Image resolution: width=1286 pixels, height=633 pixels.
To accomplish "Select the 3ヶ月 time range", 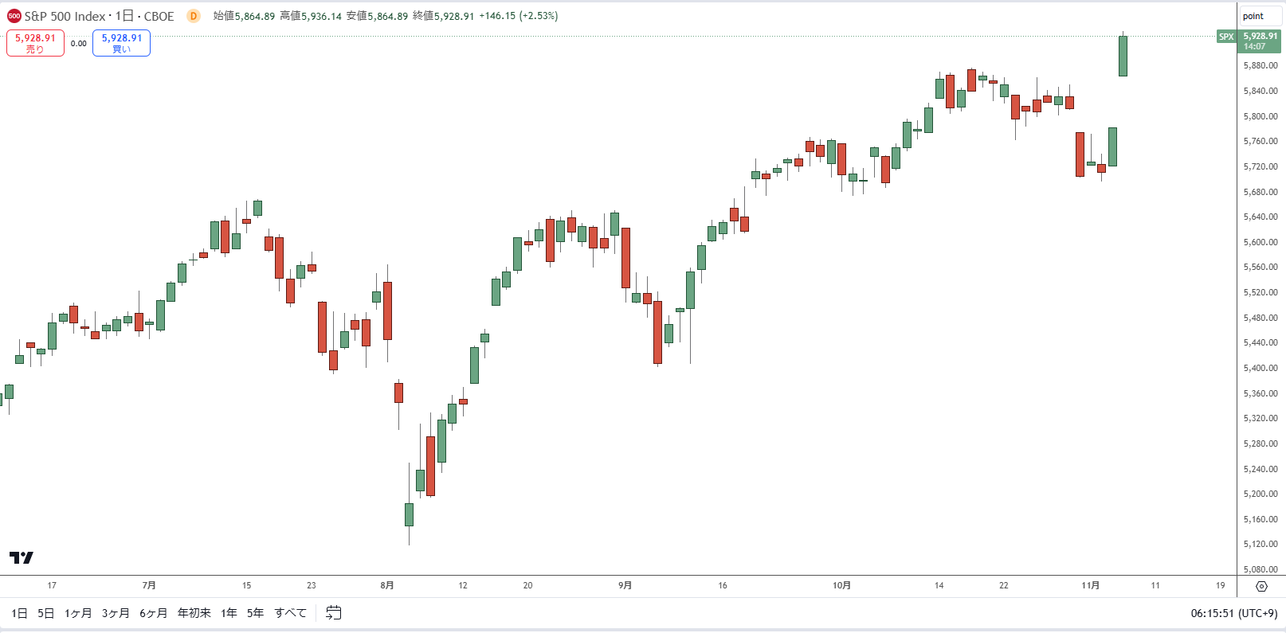I will pos(116,613).
